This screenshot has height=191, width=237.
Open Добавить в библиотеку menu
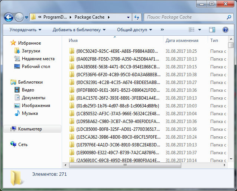[79, 30]
